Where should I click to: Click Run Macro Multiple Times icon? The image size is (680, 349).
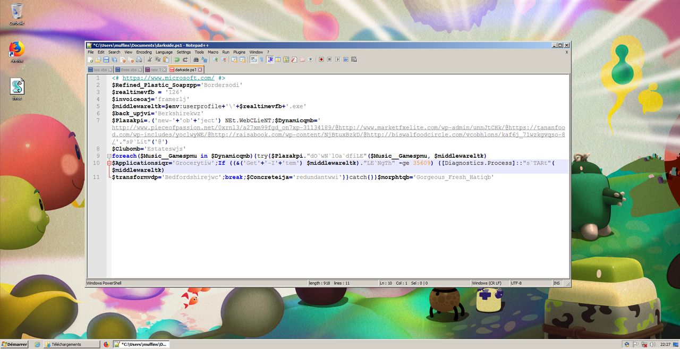pyautogui.click(x=346, y=59)
